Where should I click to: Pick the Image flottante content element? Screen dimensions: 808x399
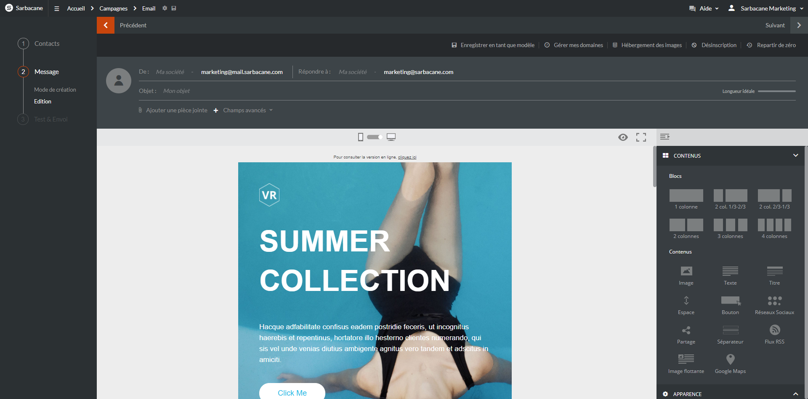click(686, 364)
